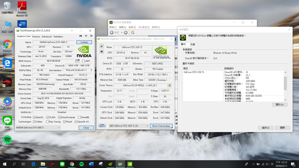The height and width of the screenshot is (168, 299).
Task: Open File Explorer from taskbar
Action: tap(43, 164)
